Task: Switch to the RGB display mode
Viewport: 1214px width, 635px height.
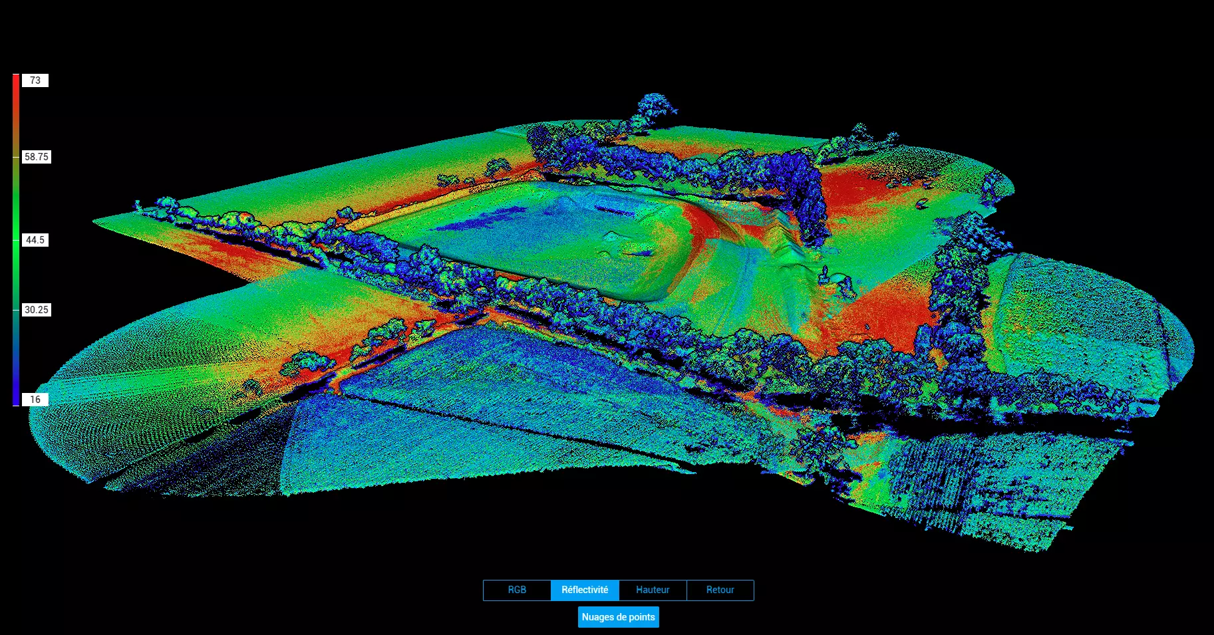Action: tap(517, 590)
